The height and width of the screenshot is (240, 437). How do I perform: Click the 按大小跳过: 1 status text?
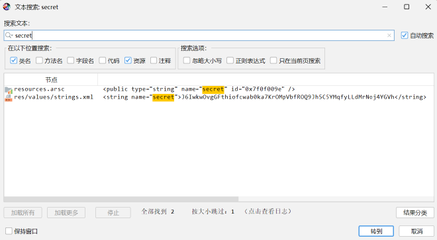pos(213,212)
